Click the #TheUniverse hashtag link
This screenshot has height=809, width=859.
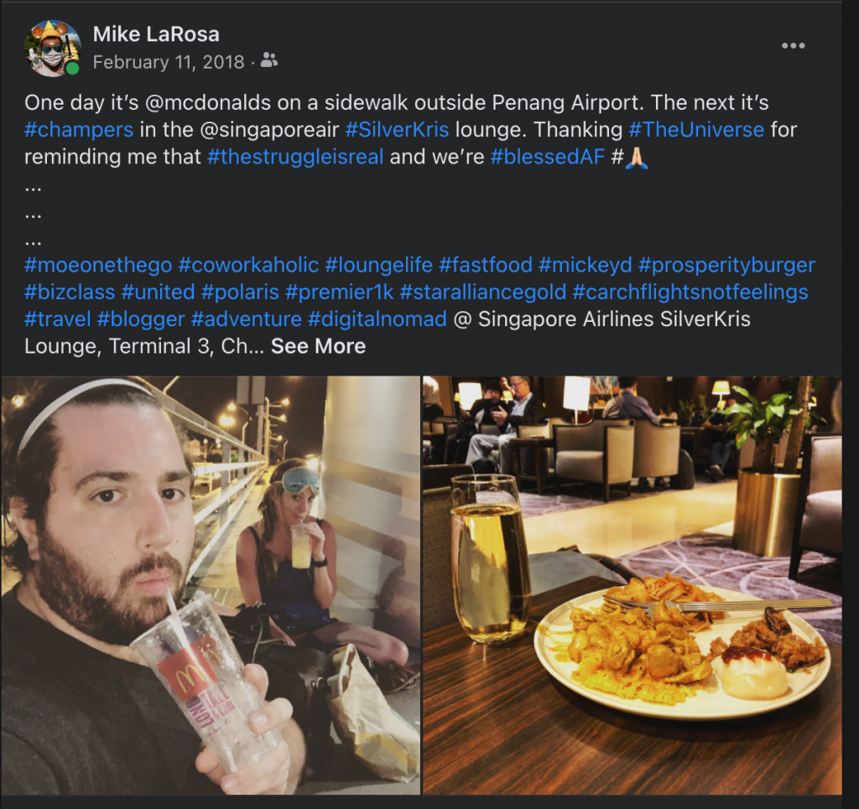696,130
